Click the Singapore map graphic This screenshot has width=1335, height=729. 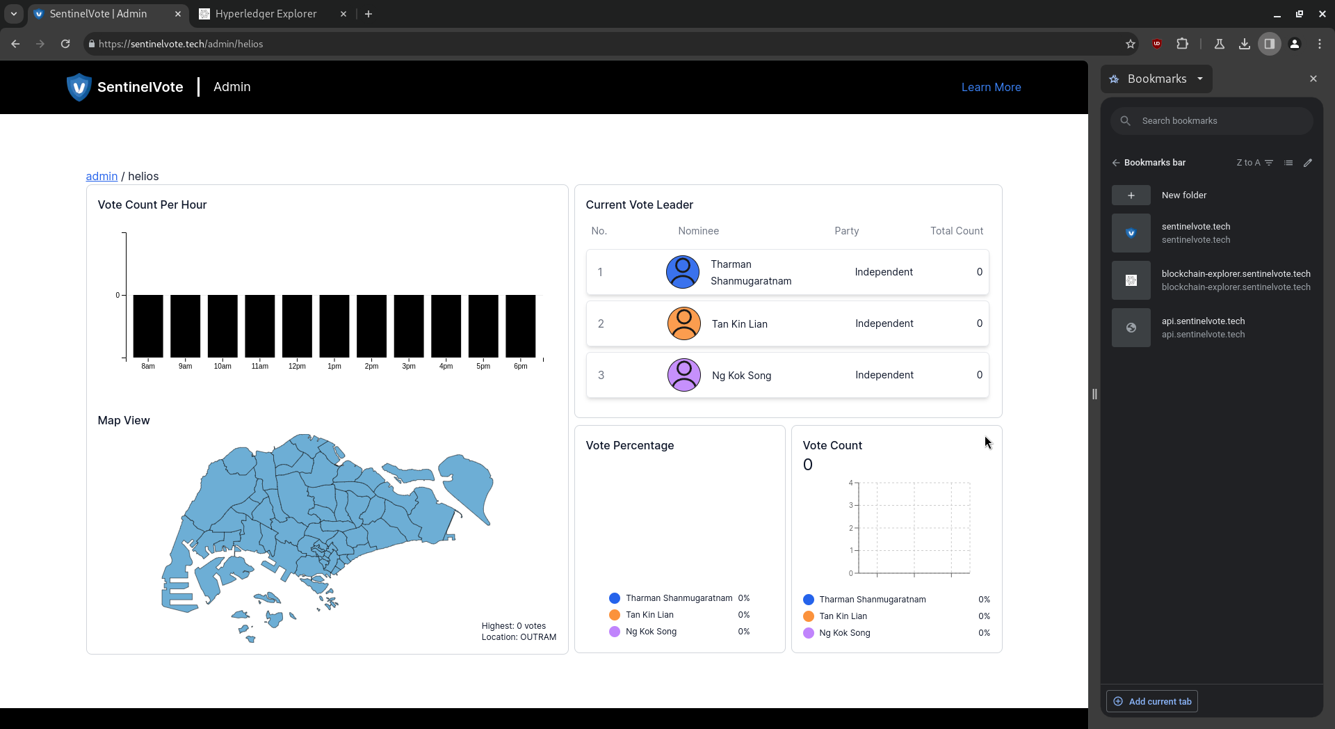tap(327, 537)
